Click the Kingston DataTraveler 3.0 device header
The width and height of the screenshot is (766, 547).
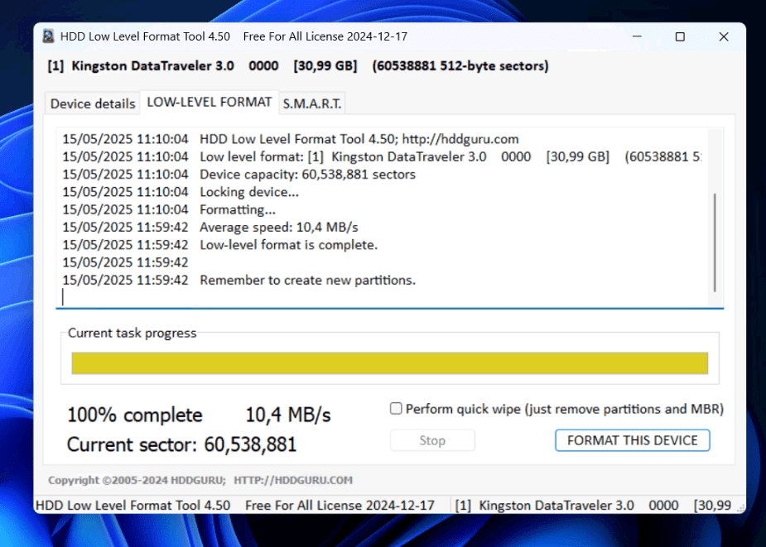point(152,65)
